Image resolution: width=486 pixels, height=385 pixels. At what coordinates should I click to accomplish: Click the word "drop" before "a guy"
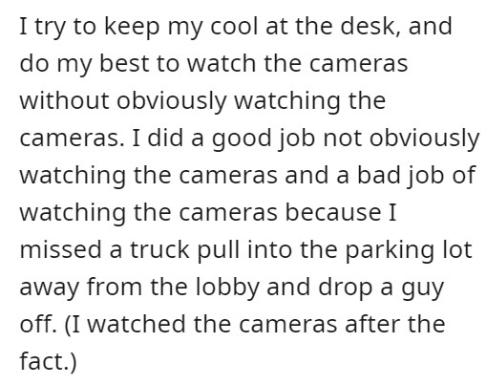(x=346, y=288)
